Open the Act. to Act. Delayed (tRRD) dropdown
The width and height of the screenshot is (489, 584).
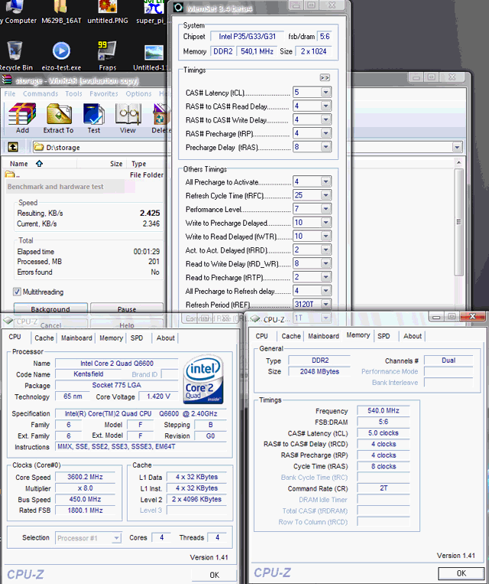(x=325, y=250)
